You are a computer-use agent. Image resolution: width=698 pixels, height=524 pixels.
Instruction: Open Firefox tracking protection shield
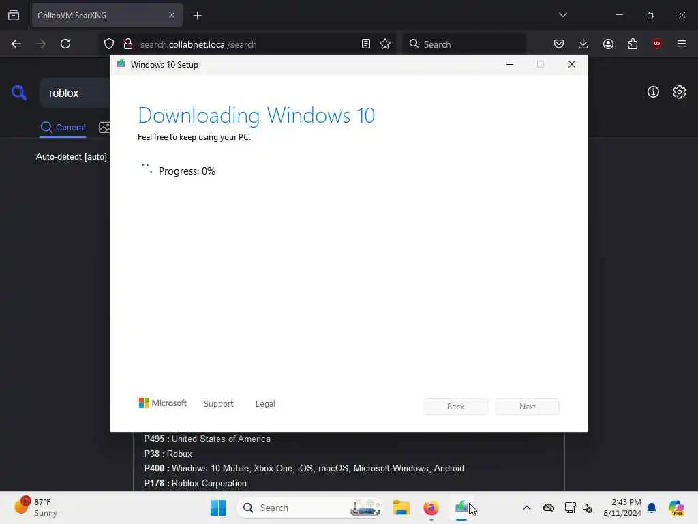(x=109, y=44)
